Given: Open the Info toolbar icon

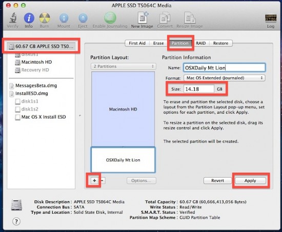Looking at the screenshot, I should click(29, 18).
